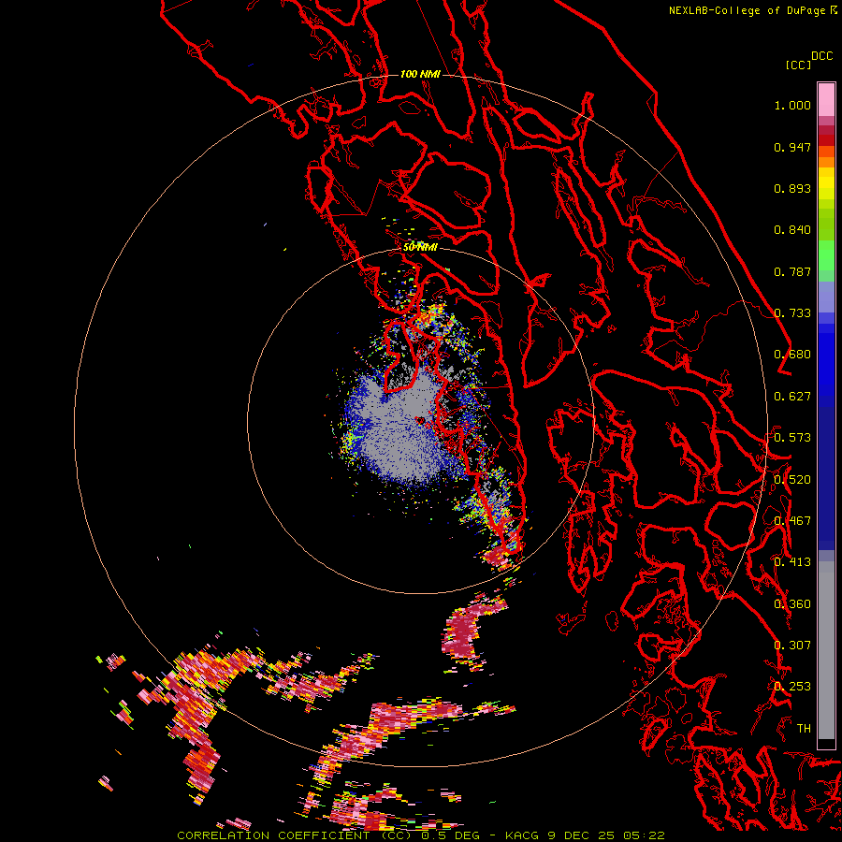Image resolution: width=842 pixels, height=842 pixels.
Task: Click the "DCC" label above color scale
Action: (x=821, y=56)
